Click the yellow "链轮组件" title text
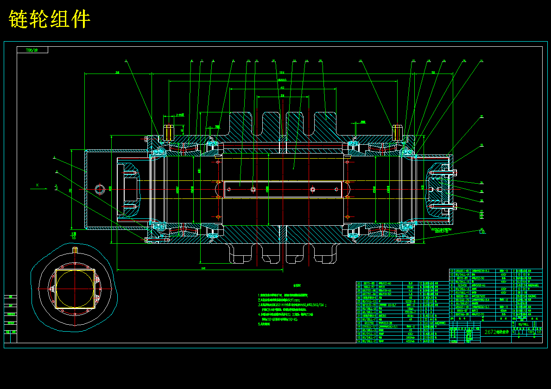551x389 pixels. pyautogui.click(x=50, y=19)
